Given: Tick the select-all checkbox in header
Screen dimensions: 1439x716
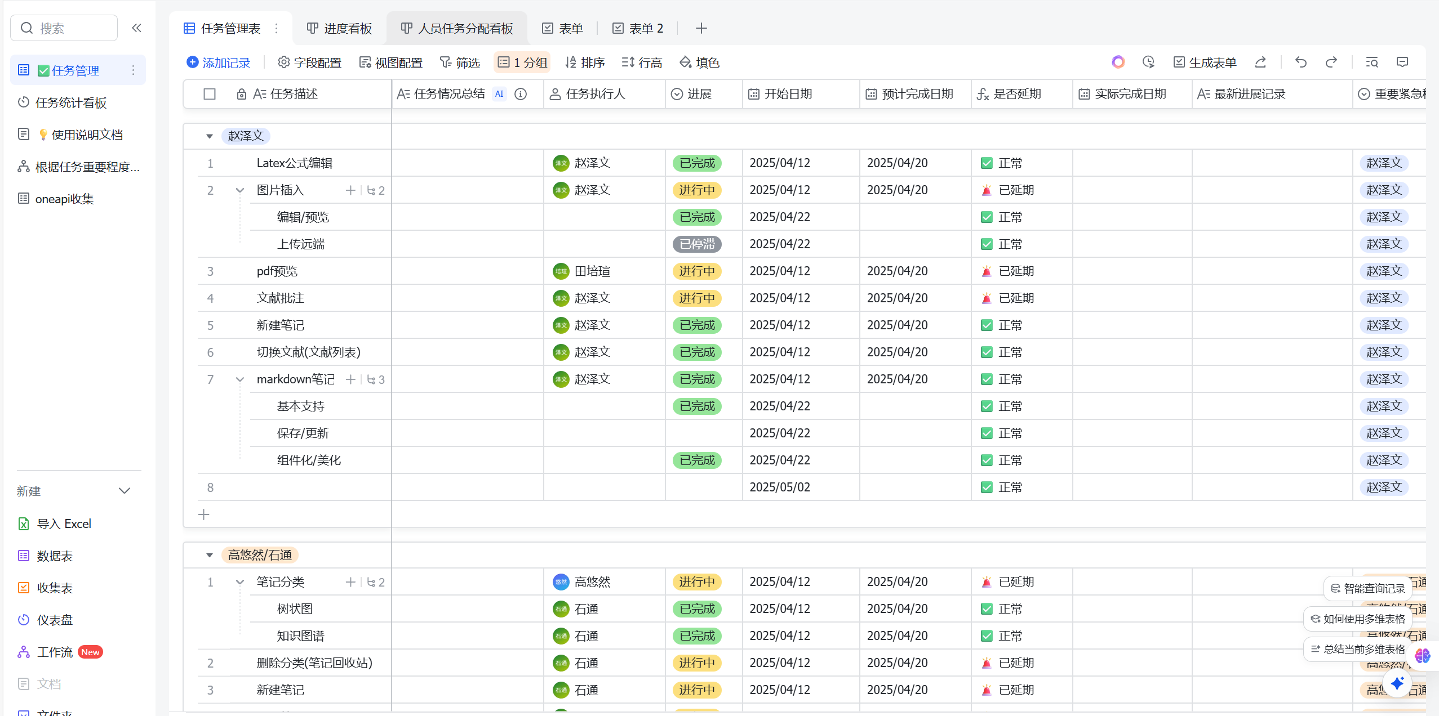Looking at the screenshot, I should coord(210,94).
